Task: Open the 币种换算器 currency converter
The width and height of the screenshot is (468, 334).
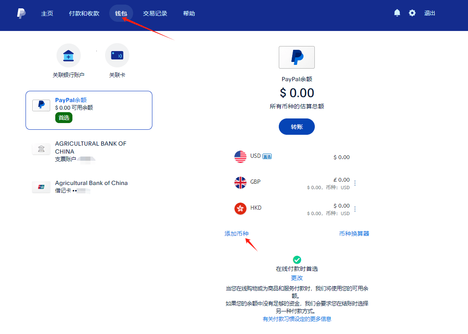Action: pyautogui.click(x=354, y=233)
